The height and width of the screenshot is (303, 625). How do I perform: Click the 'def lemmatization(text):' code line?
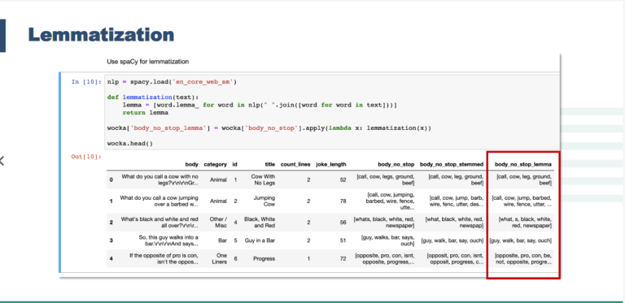tap(153, 97)
